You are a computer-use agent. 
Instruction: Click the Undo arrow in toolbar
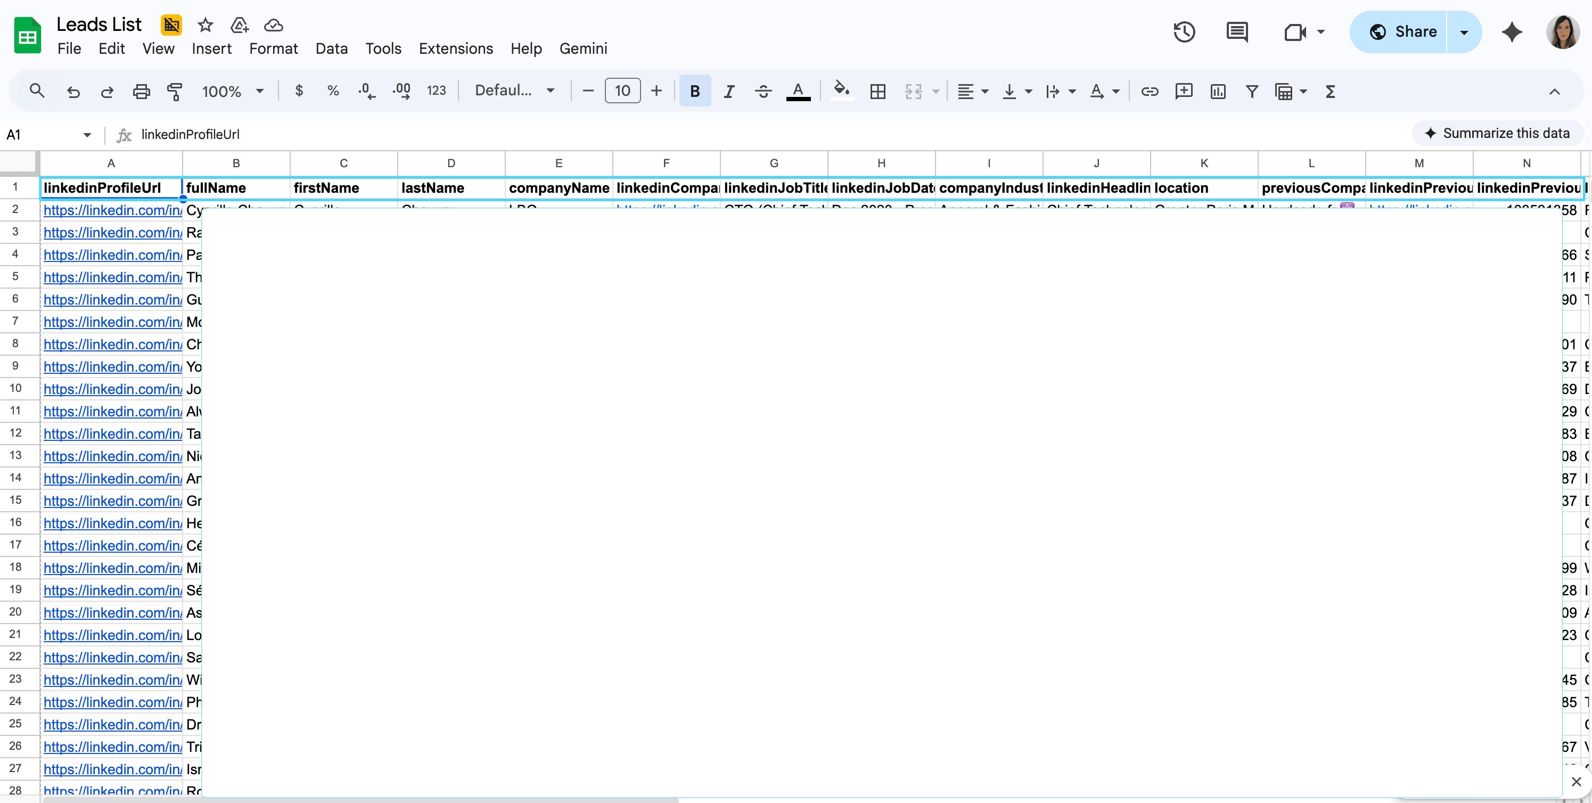73,92
